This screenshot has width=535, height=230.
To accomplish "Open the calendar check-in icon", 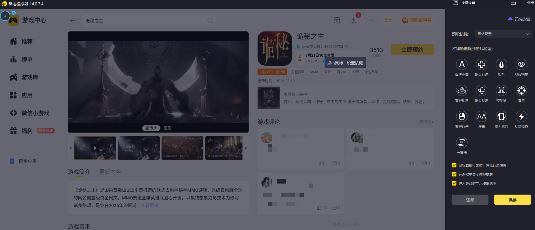I will click(337, 20).
